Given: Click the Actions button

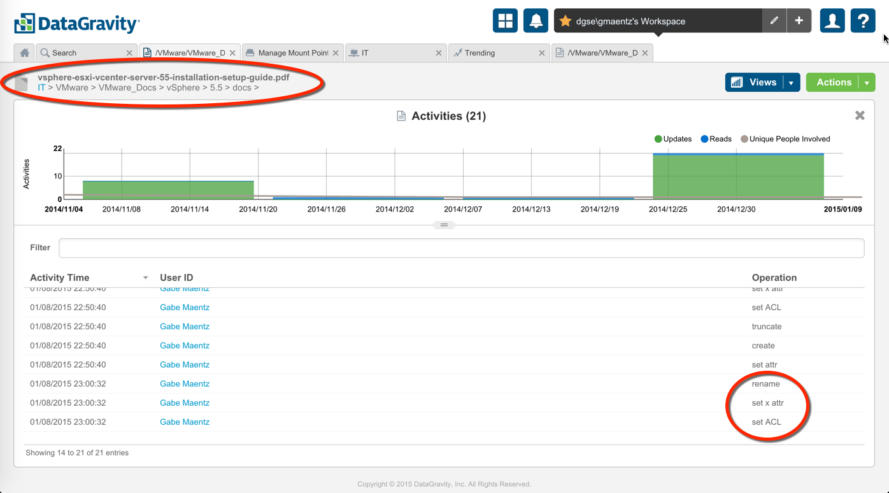Looking at the screenshot, I should pos(833,83).
